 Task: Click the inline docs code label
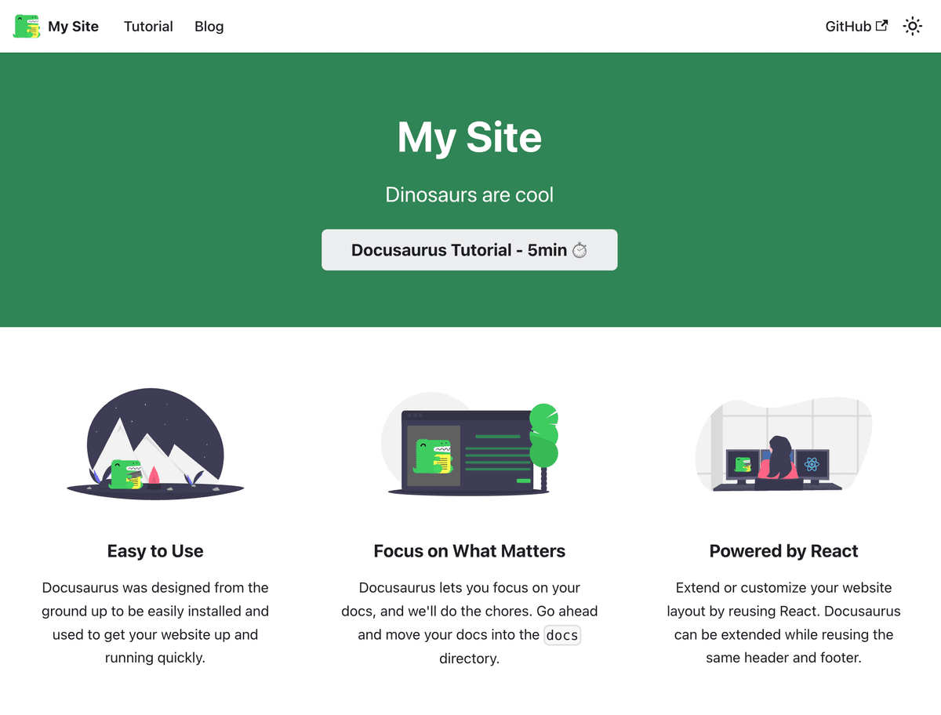[561, 635]
